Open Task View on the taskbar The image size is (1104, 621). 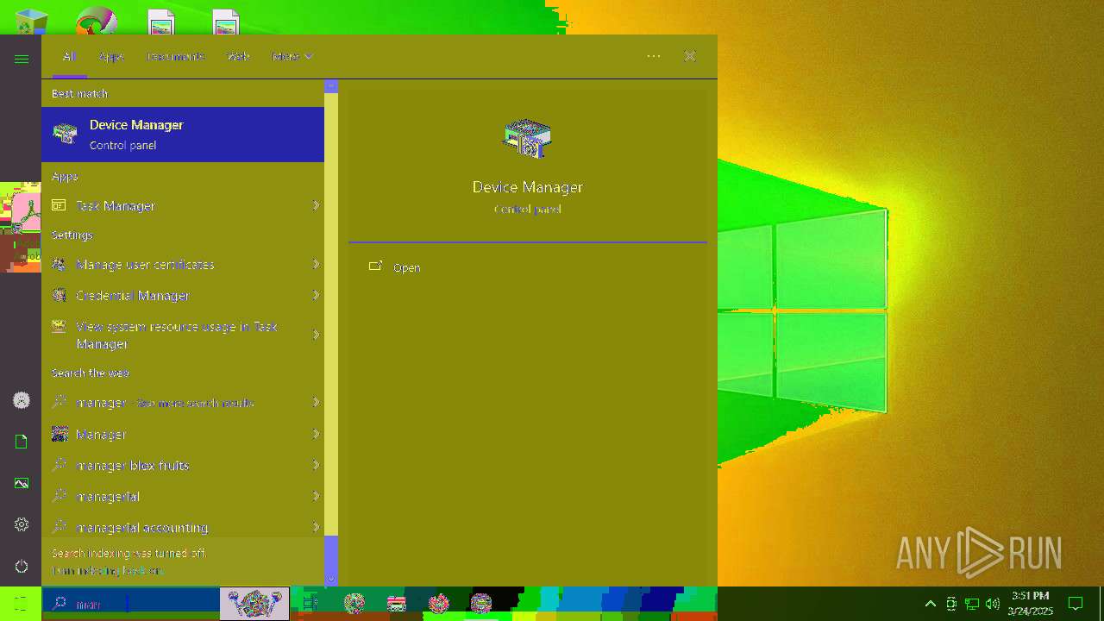310,604
